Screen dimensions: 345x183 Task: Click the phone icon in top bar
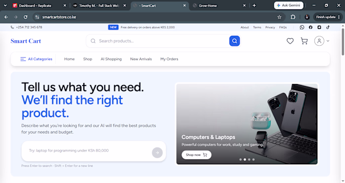coord(12,27)
